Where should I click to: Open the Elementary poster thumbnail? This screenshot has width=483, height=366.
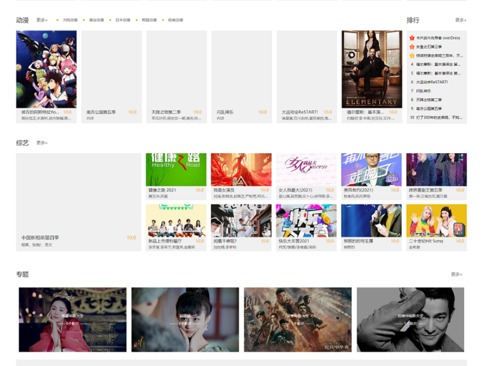372,69
